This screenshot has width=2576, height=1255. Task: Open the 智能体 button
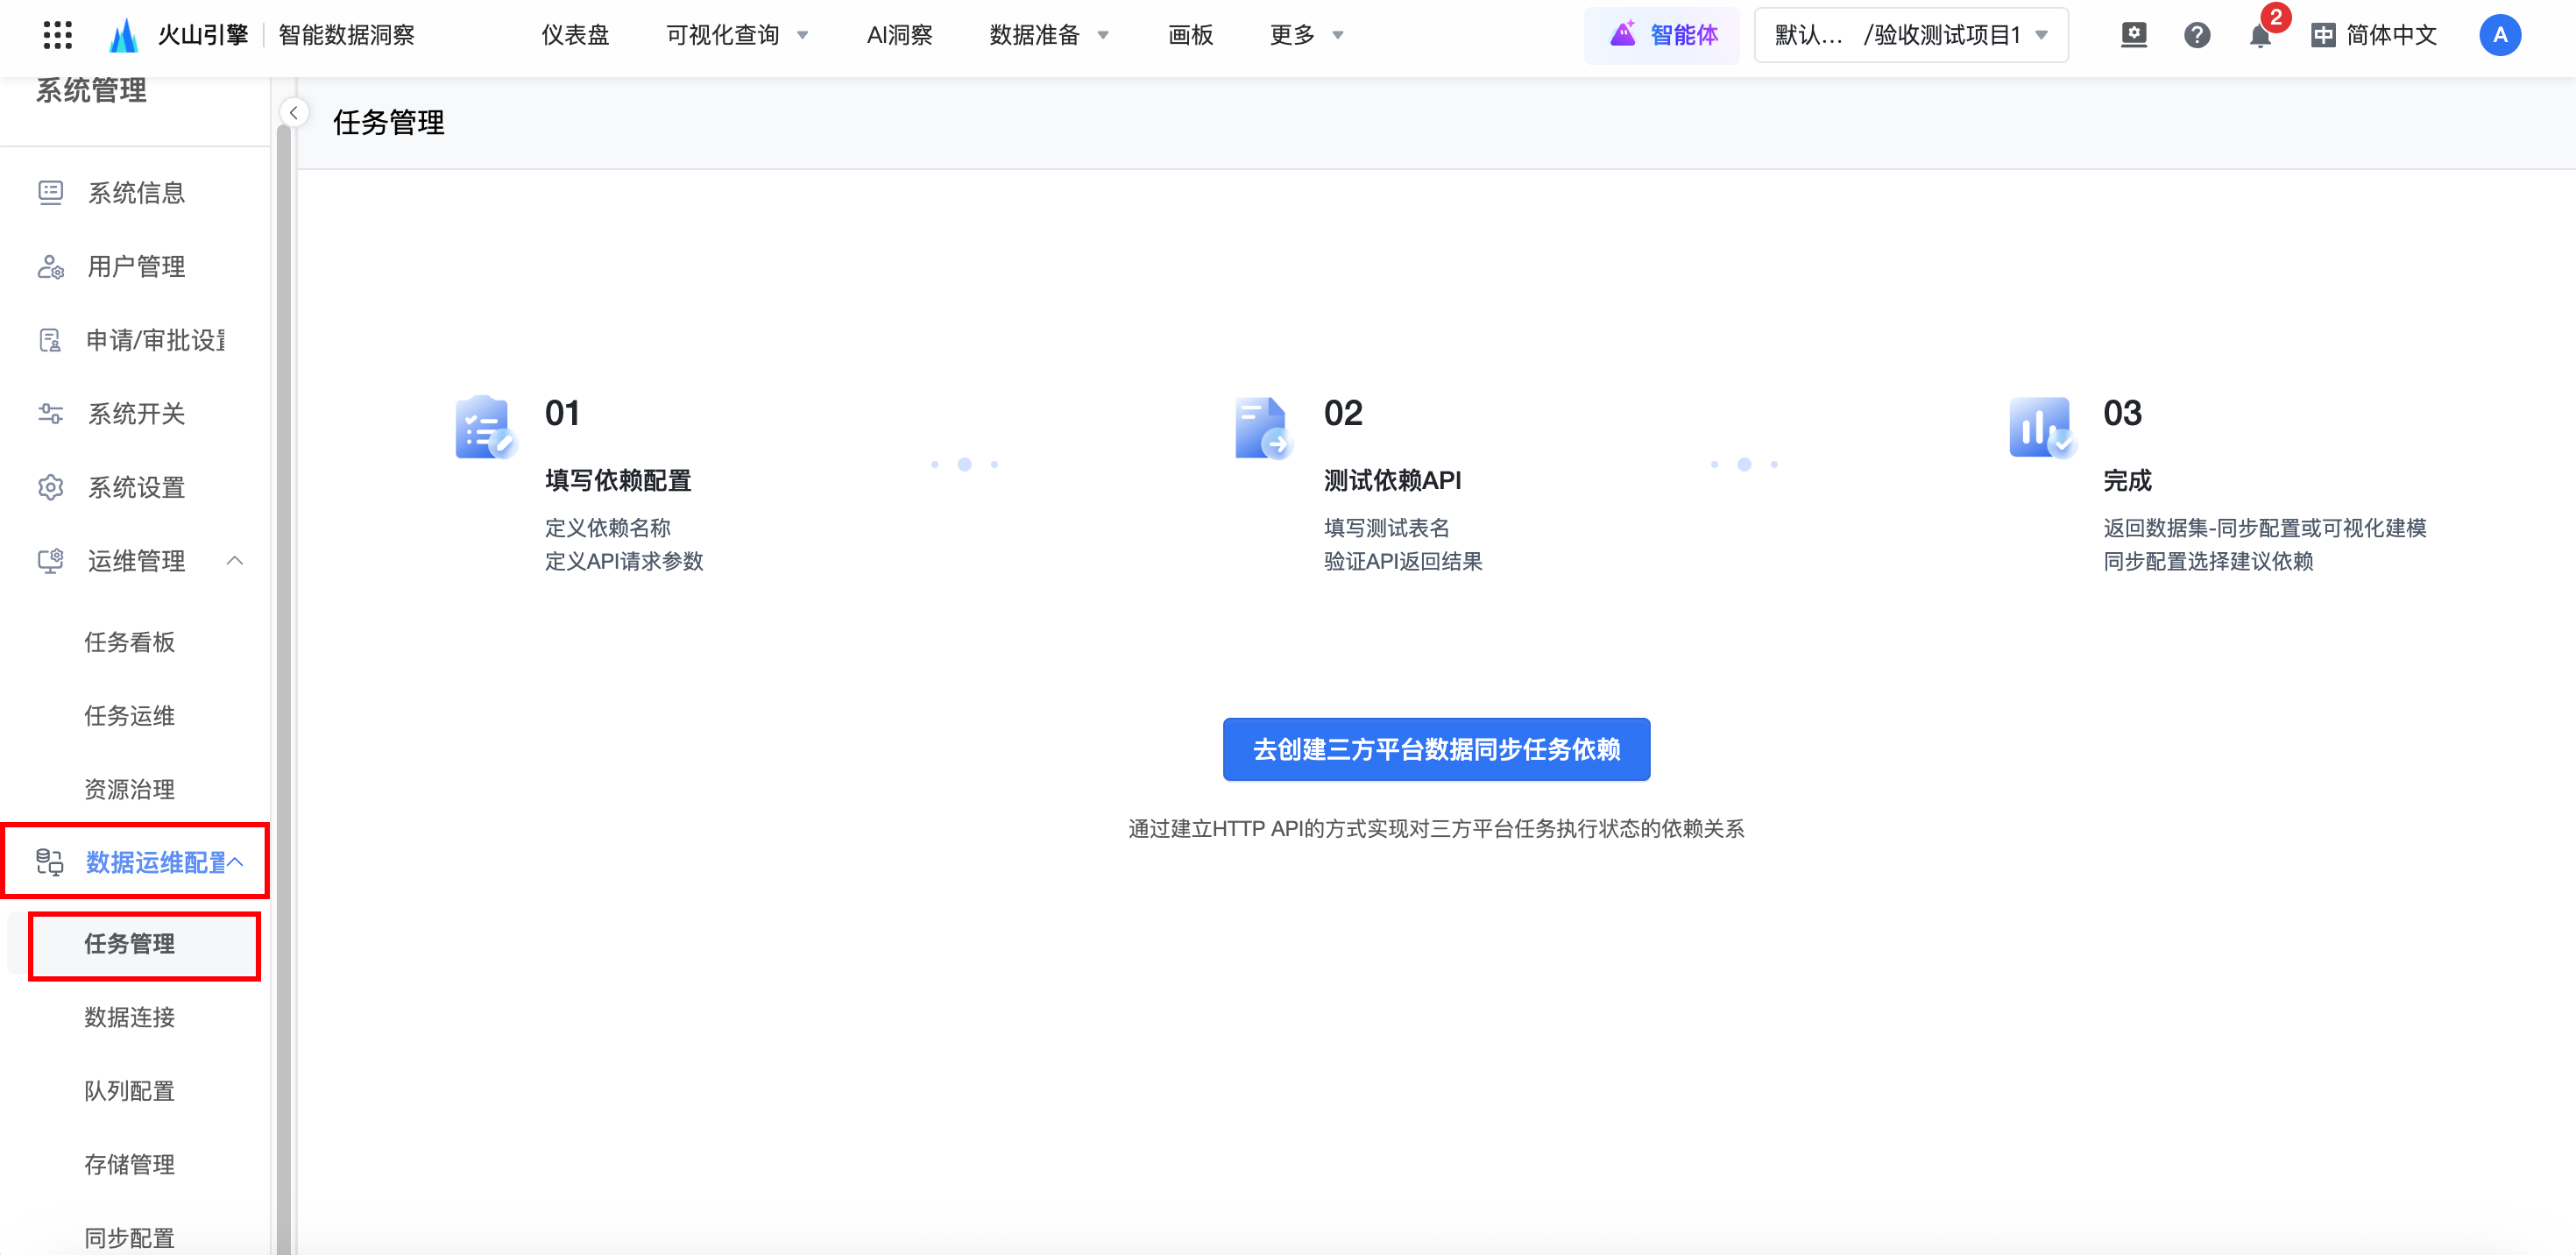point(1662,36)
